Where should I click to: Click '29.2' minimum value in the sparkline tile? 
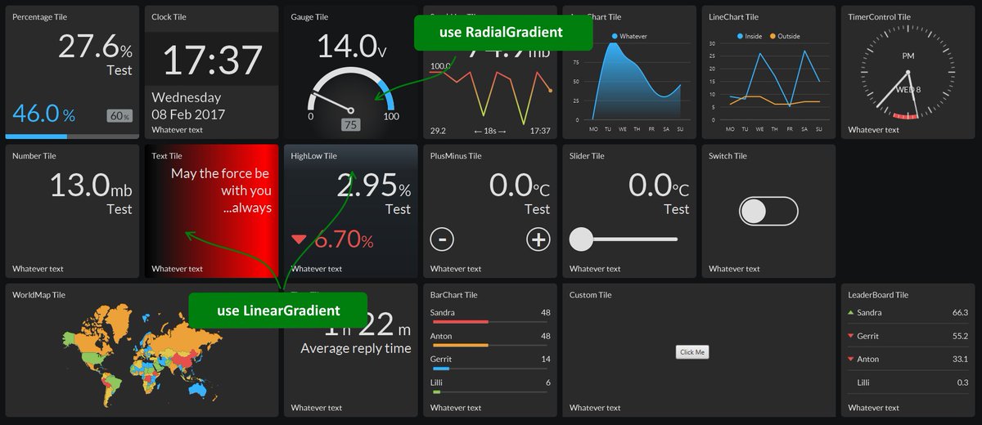pyautogui.click(x=438, y=131)
